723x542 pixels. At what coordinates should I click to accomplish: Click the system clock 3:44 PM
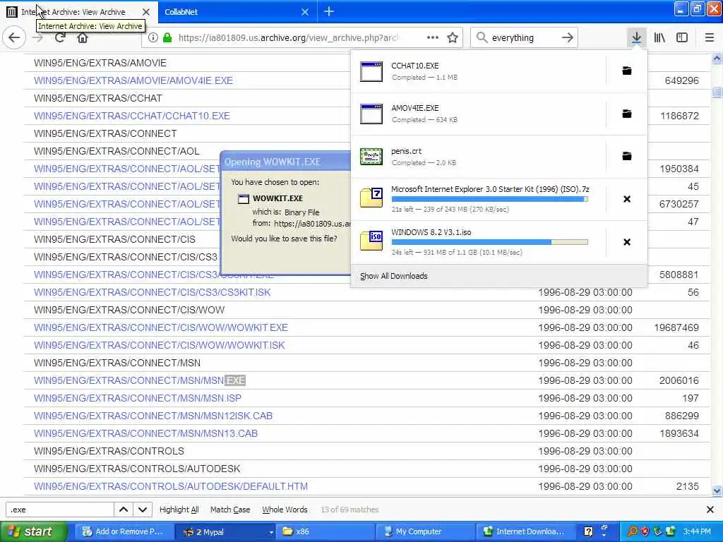[x=697, y=531]
